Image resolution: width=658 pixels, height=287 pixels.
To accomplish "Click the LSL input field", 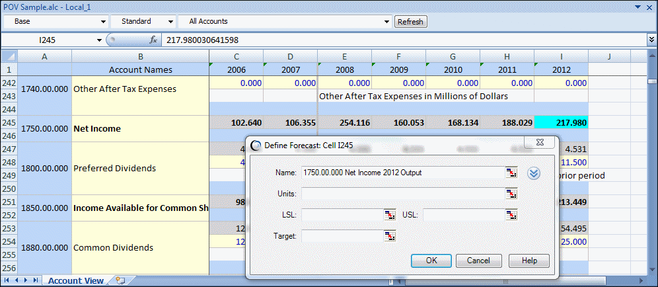I will [342, 215].
